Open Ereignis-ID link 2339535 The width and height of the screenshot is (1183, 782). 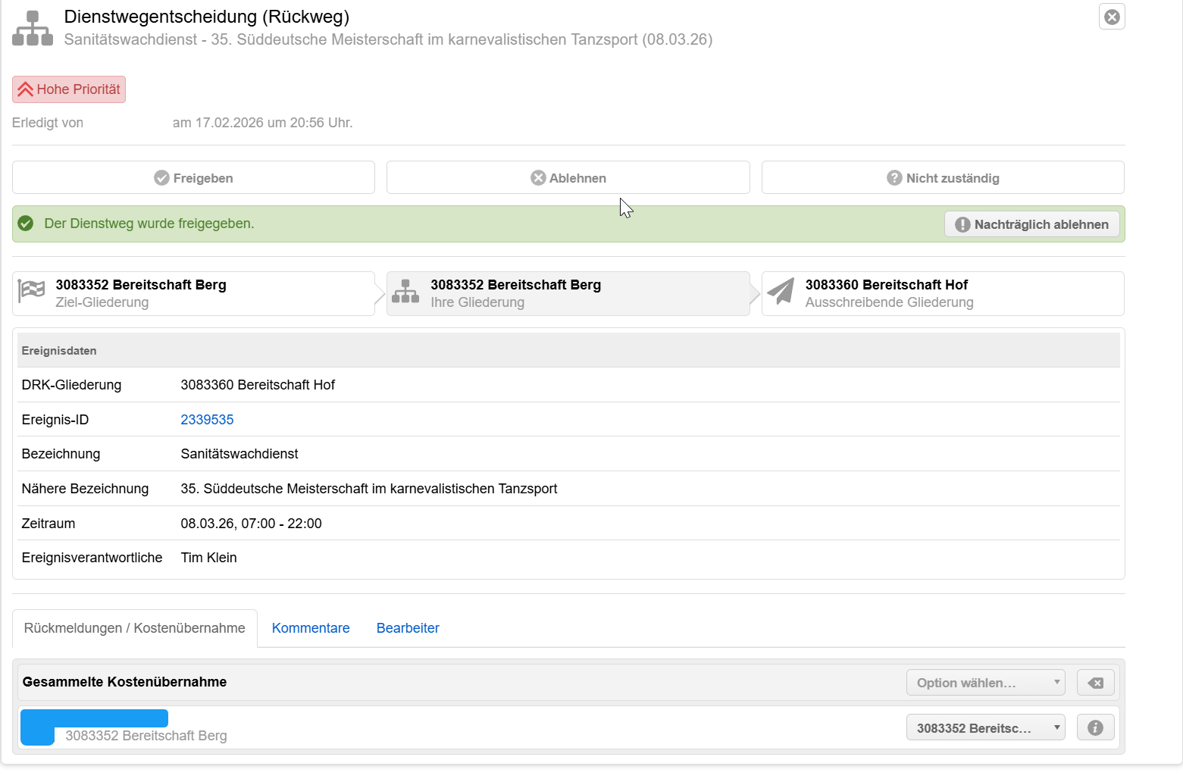tap(207, 420)
